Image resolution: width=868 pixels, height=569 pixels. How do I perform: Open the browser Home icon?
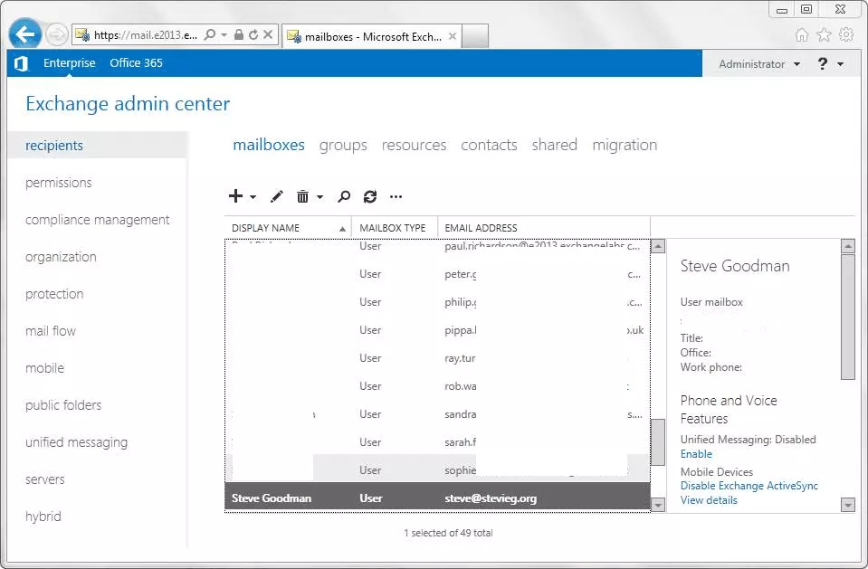802,35
